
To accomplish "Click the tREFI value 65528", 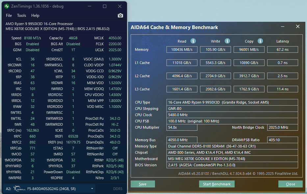I will click(x=73, y=136).
